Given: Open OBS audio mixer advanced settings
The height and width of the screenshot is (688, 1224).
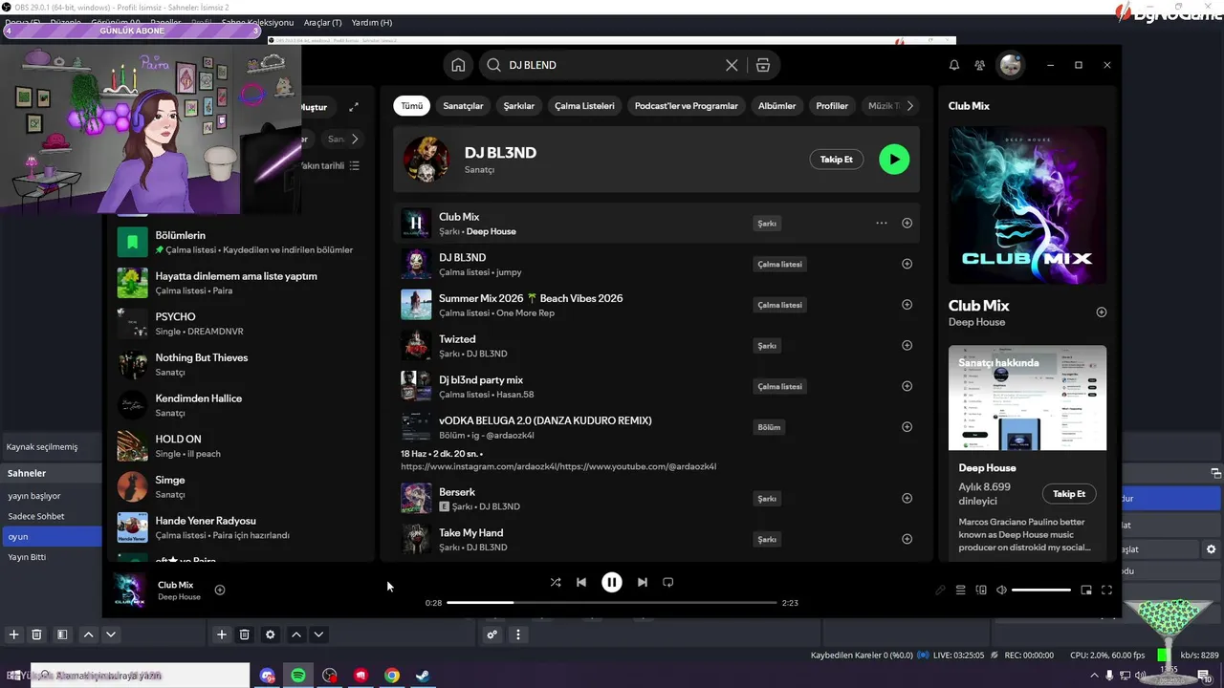Looking at the screenshot, I should click(x=492, y=634).
